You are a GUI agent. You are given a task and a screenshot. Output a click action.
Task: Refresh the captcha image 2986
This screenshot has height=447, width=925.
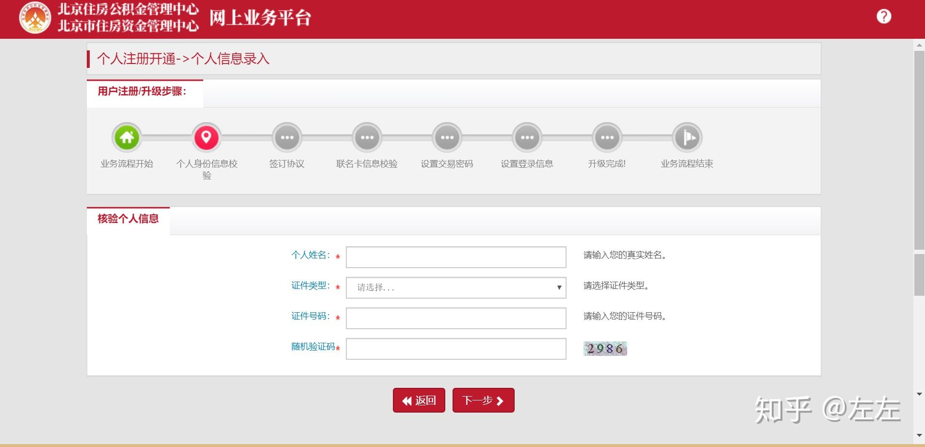click(605, 349)
